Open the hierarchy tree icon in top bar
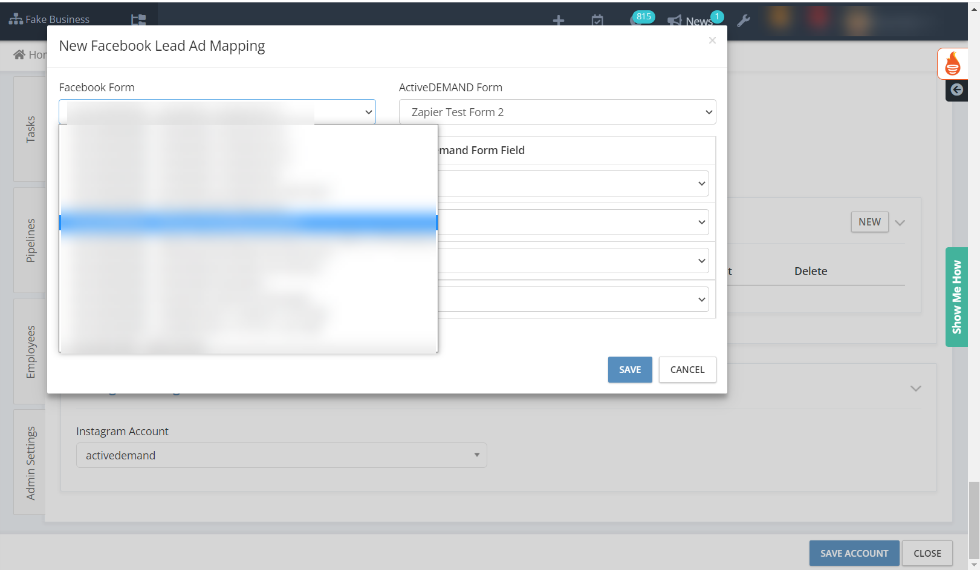This screenshot has width=980, height=570. [138, 20]
